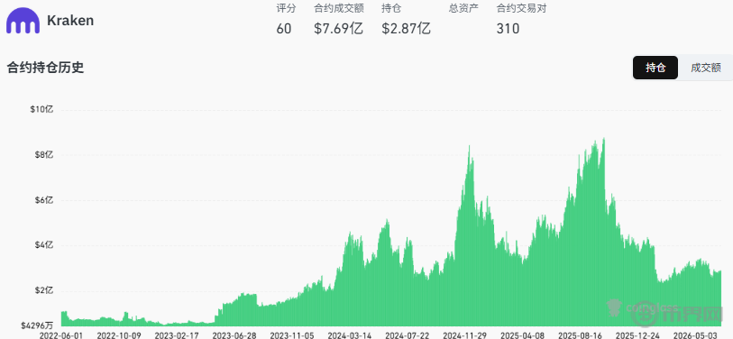Click the purple Kraken logo icon
The width and height of the screenshot is (733, 339).
click(x=23, y=21)
